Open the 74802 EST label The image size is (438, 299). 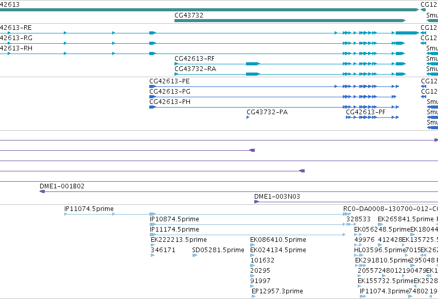[x=418, y=291]
